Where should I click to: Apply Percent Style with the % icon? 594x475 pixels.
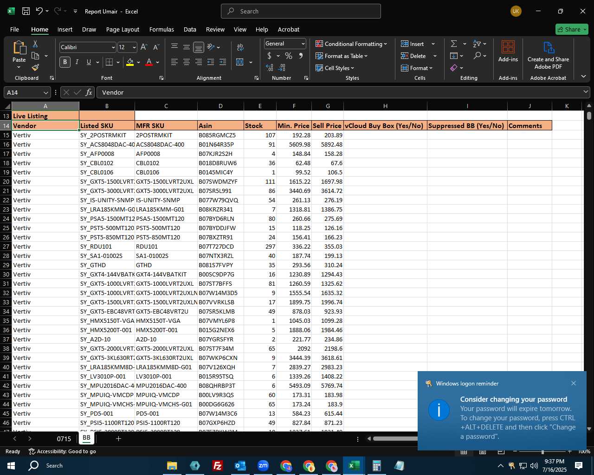(x=289, y=56)
